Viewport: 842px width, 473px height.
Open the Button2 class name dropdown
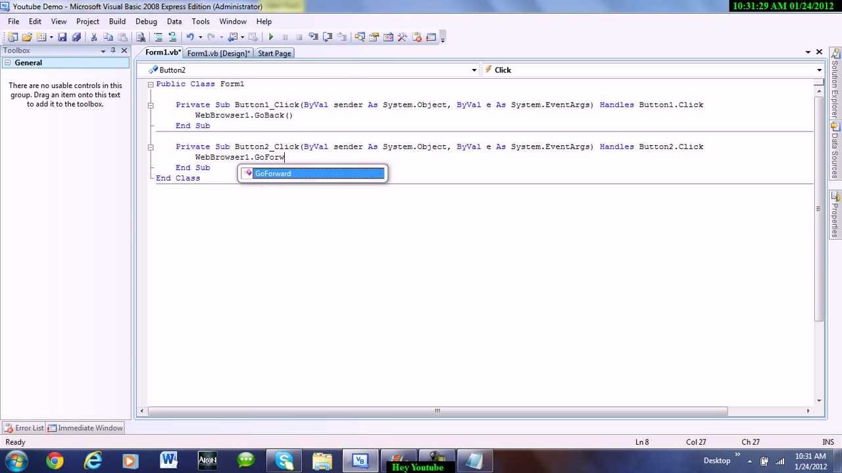coord(474,70)
